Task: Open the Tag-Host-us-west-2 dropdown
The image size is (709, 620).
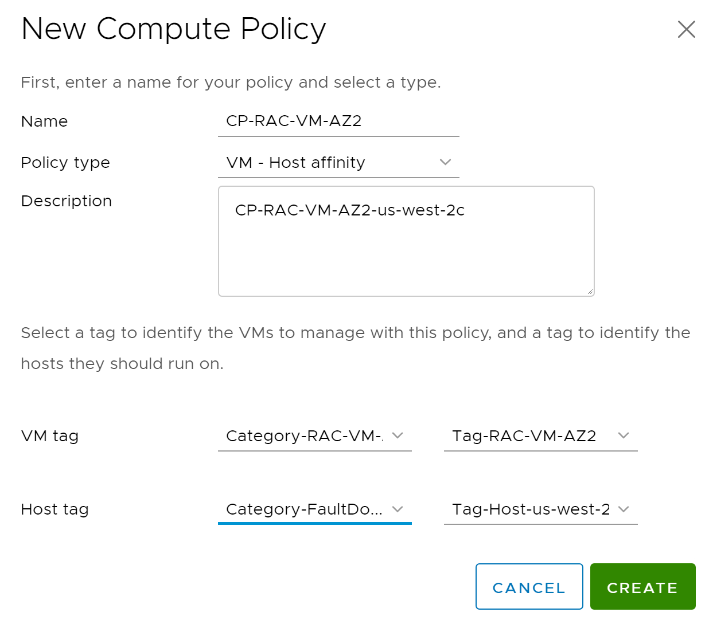Action: tap(531, 509)
